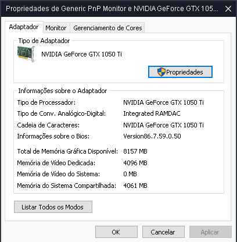Image resolution: width=237 pixels, height=242 pixels.
Task: Click the 8157 MB total memory value
Action: (x=135, y=151)
